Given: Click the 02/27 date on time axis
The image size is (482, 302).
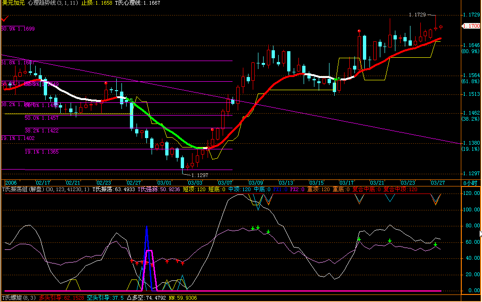Looking at the screenshot, I should click(134, 183).
